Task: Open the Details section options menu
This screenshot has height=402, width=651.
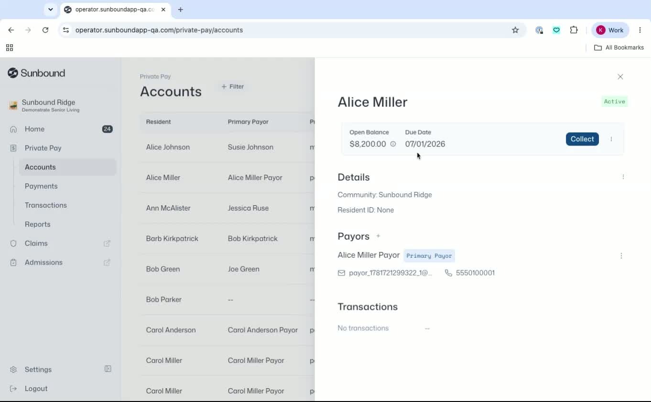Action: pos(623,177)
